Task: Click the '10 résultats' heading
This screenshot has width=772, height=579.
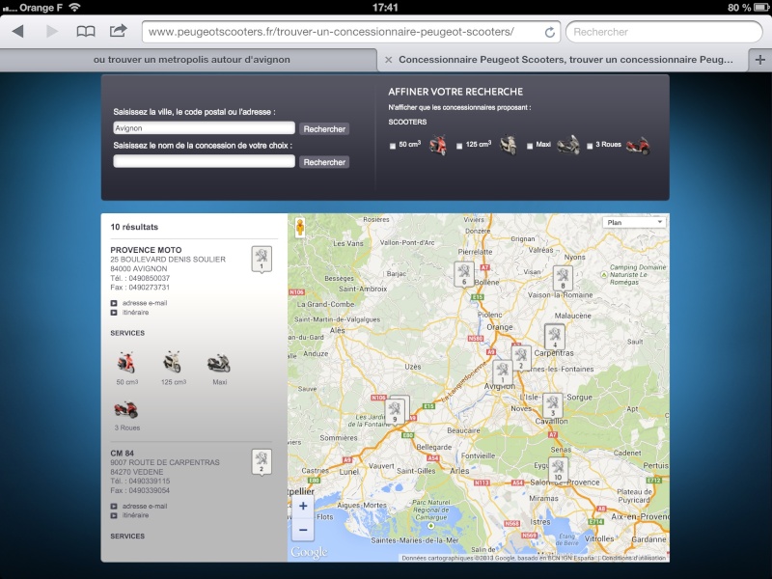Action: point(134,227)
